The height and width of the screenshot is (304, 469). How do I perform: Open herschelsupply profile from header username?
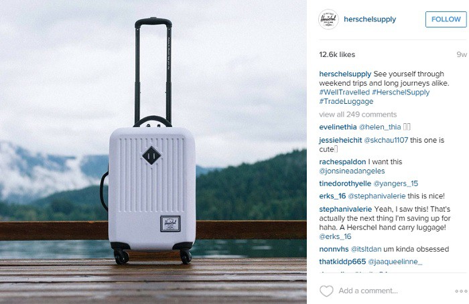click(370, 19)
